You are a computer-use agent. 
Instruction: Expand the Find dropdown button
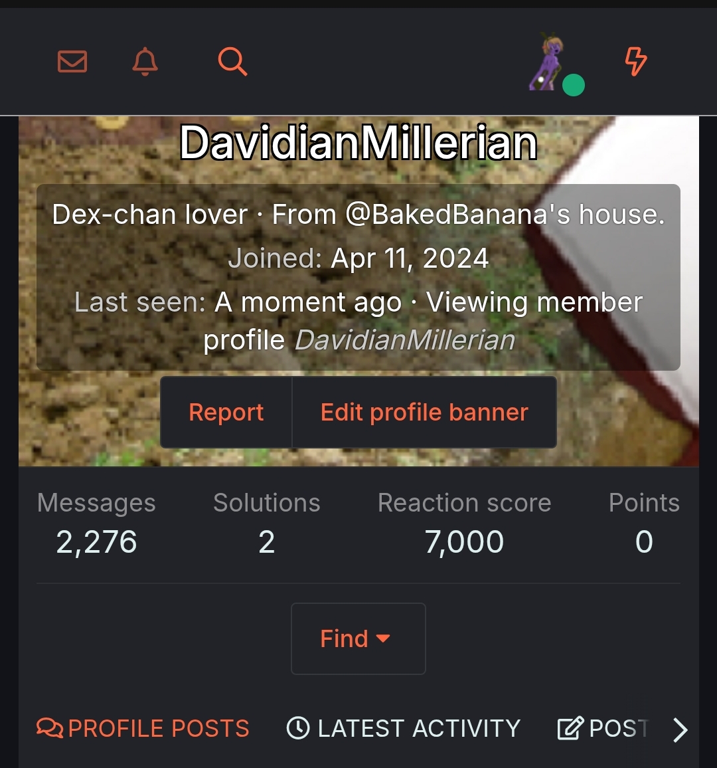pyautogui.click(x=358, y=638)
